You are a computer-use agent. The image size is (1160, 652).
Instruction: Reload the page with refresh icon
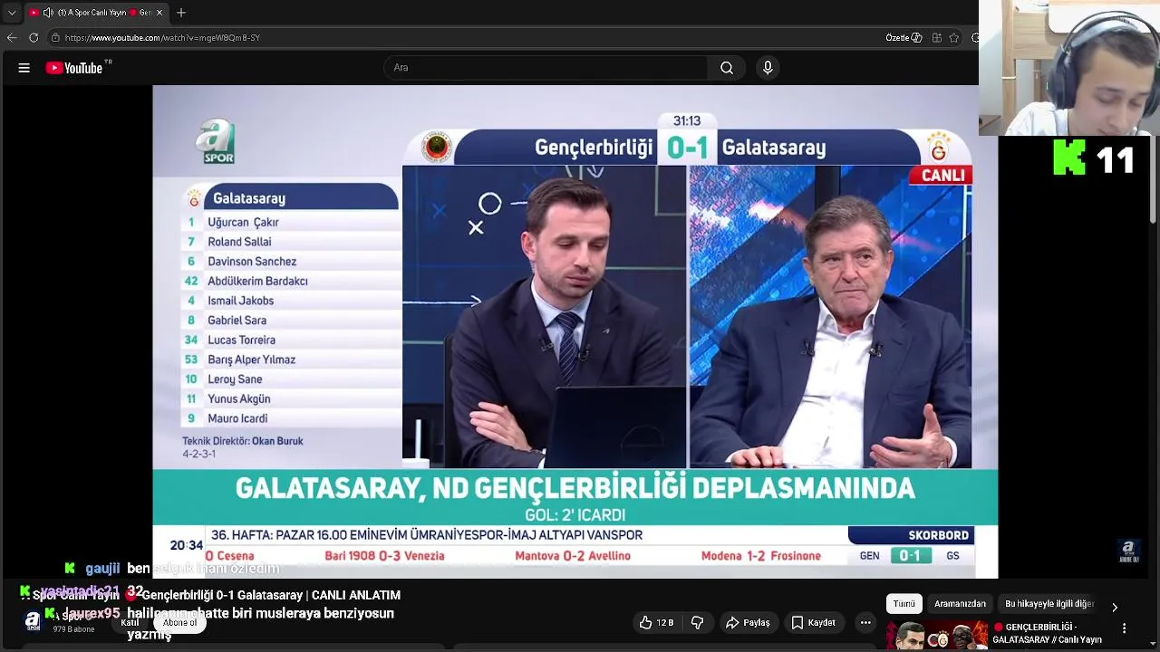34,38
